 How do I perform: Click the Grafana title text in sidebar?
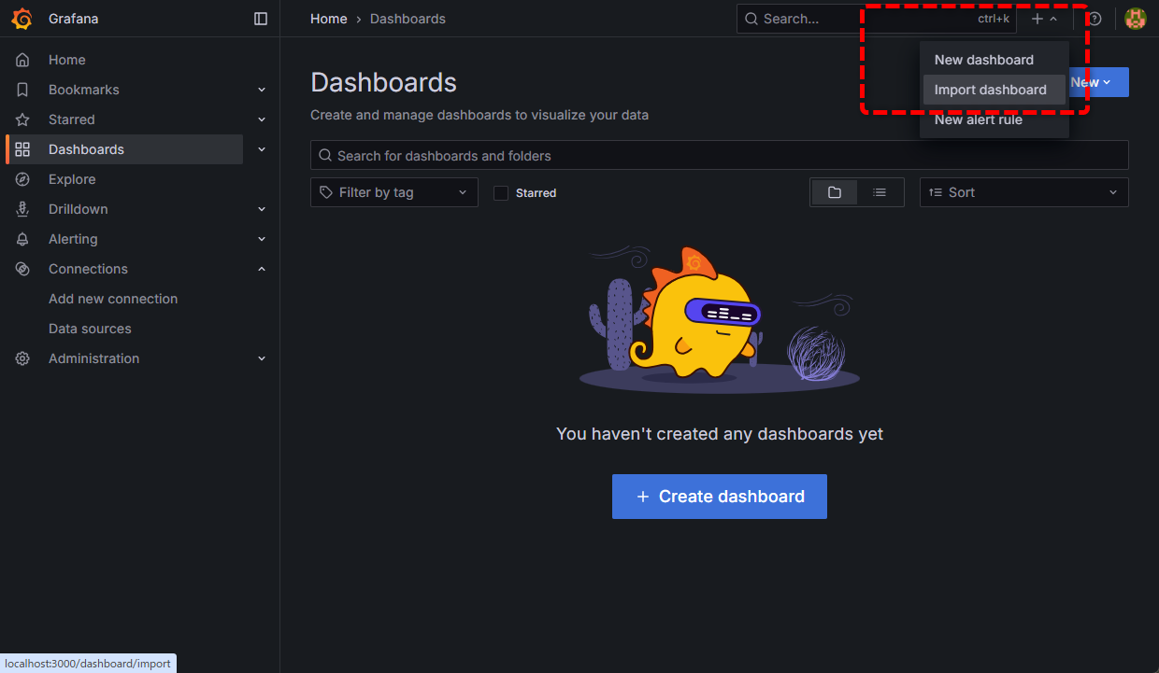pyautogui.click(x=74, y=19)
